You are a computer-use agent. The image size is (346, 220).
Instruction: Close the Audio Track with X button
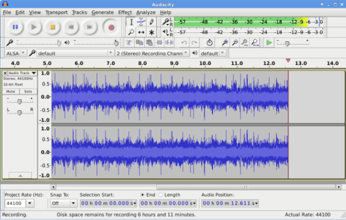[5, 73]
